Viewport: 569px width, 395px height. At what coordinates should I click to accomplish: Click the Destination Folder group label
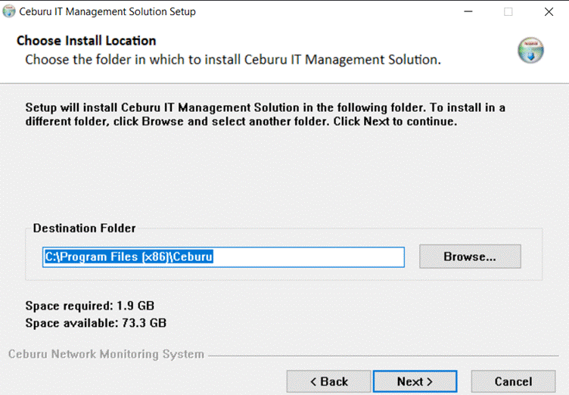point(84,228)
